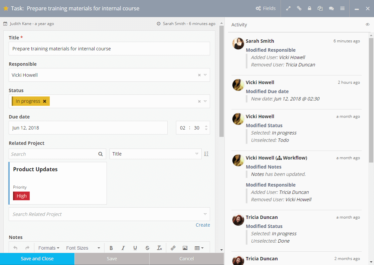The height and width of the screenshot is (265, 374).
Task: Open the comments icon in header
Action: [331, 8]
